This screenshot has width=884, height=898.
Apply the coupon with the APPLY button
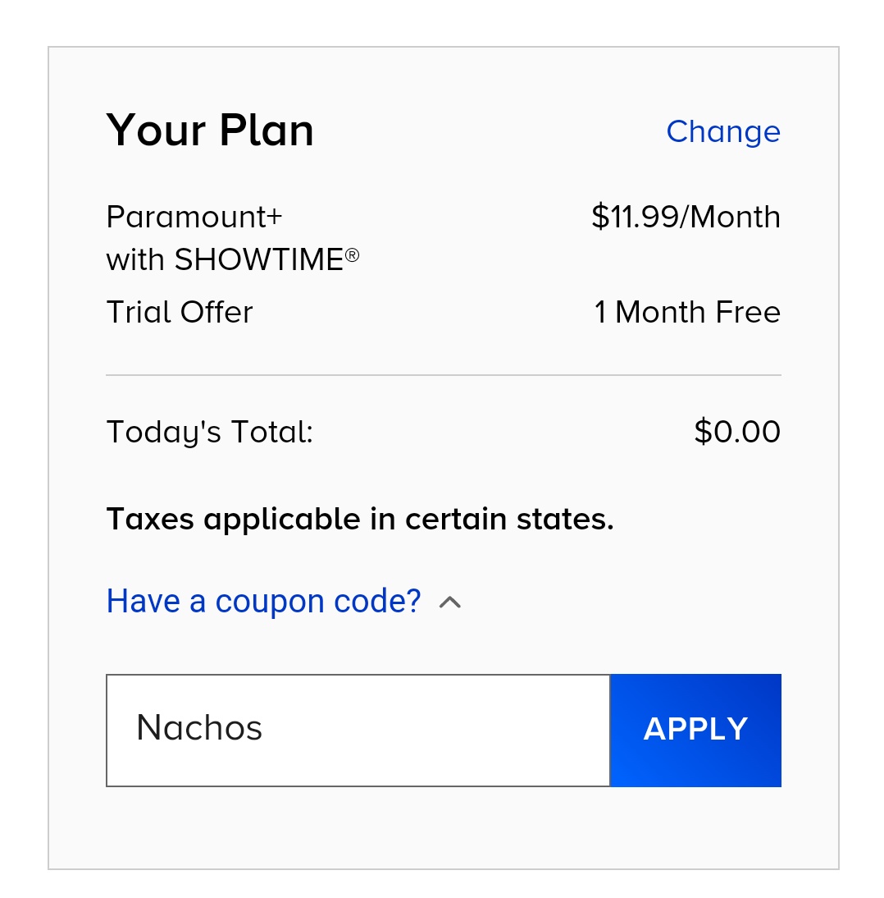pyautogui.click(x=695, y=731)
